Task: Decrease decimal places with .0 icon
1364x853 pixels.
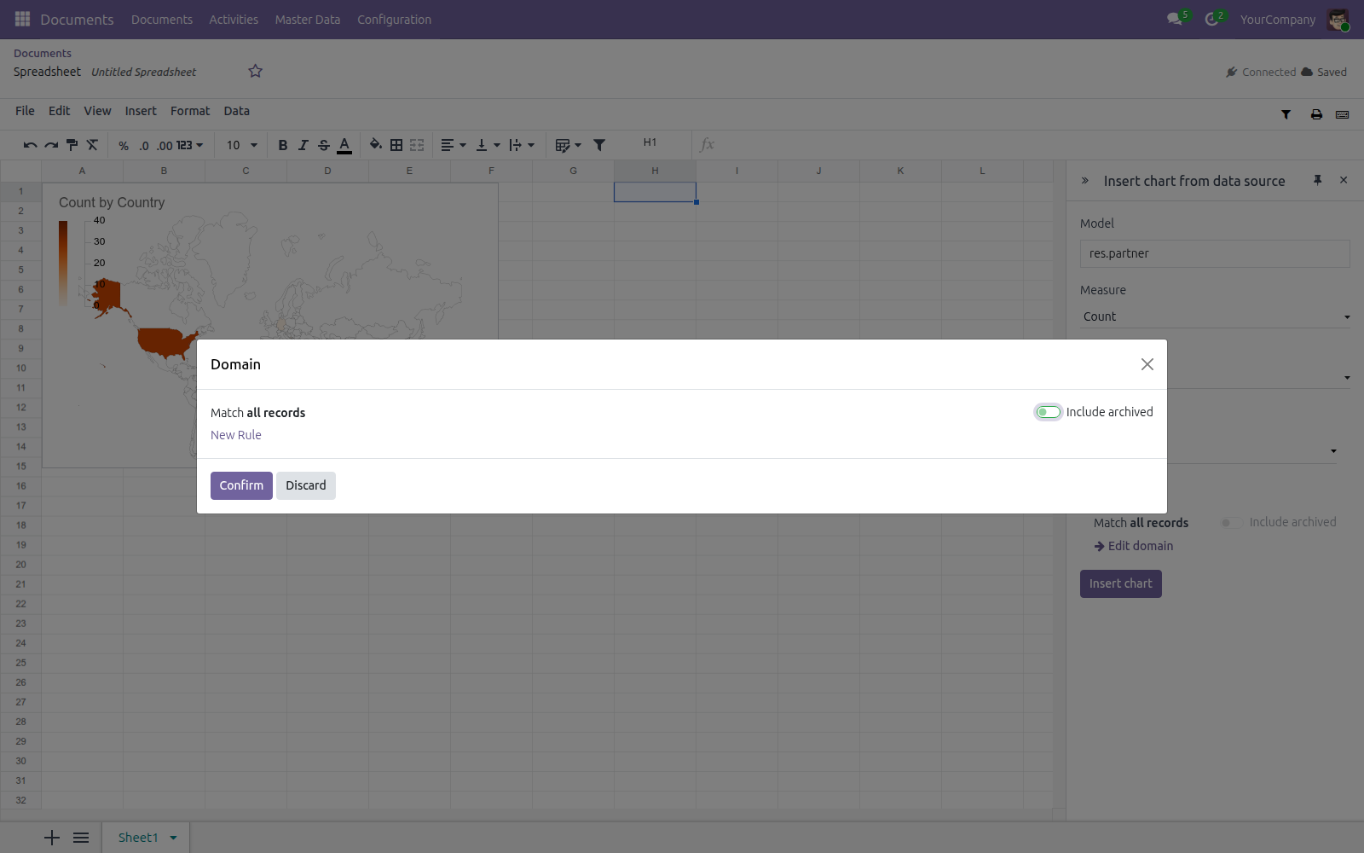Action: click(x=144, y=146)
